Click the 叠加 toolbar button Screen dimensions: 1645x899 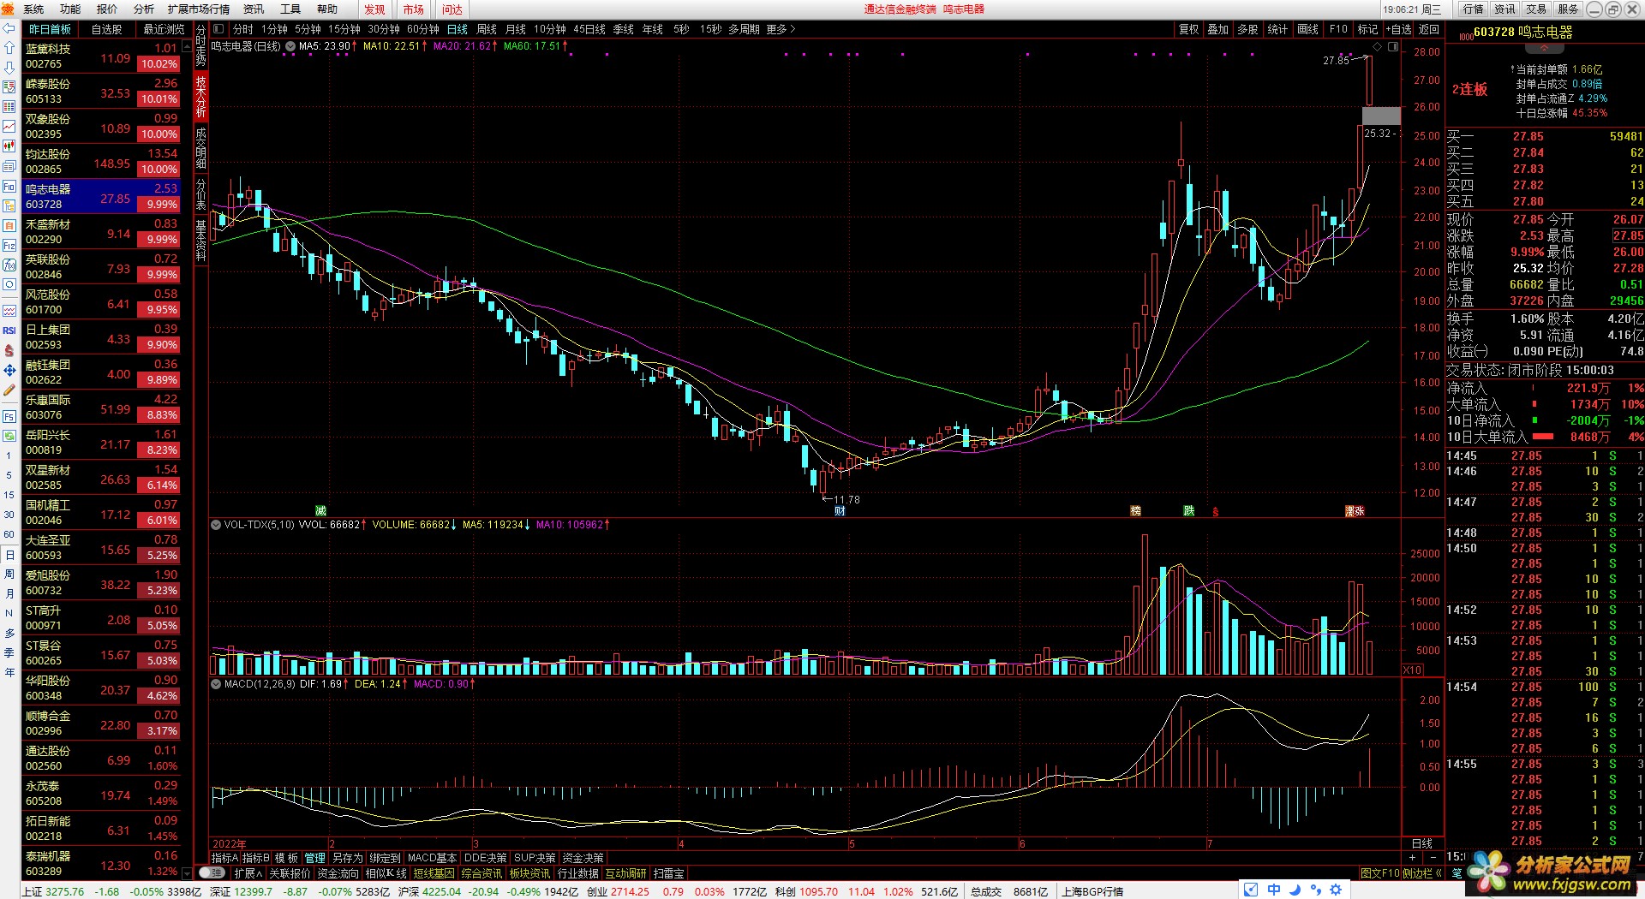click(1218, 29)
